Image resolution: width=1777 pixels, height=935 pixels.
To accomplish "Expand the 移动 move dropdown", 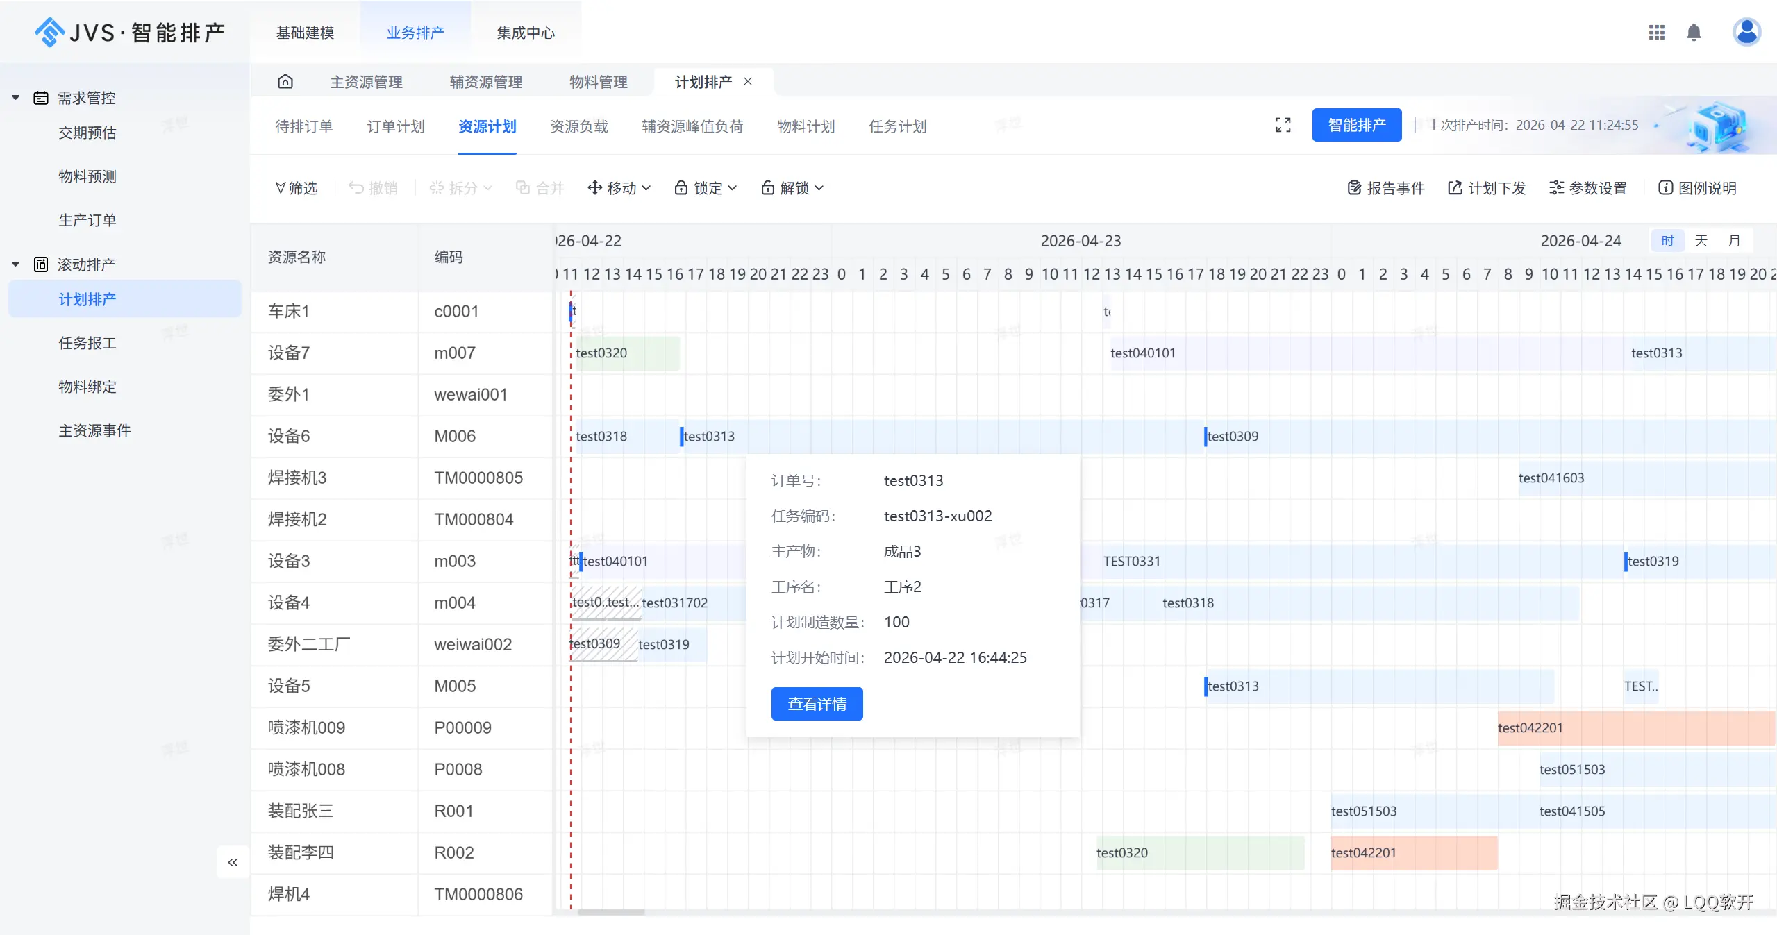I will 619,188.
